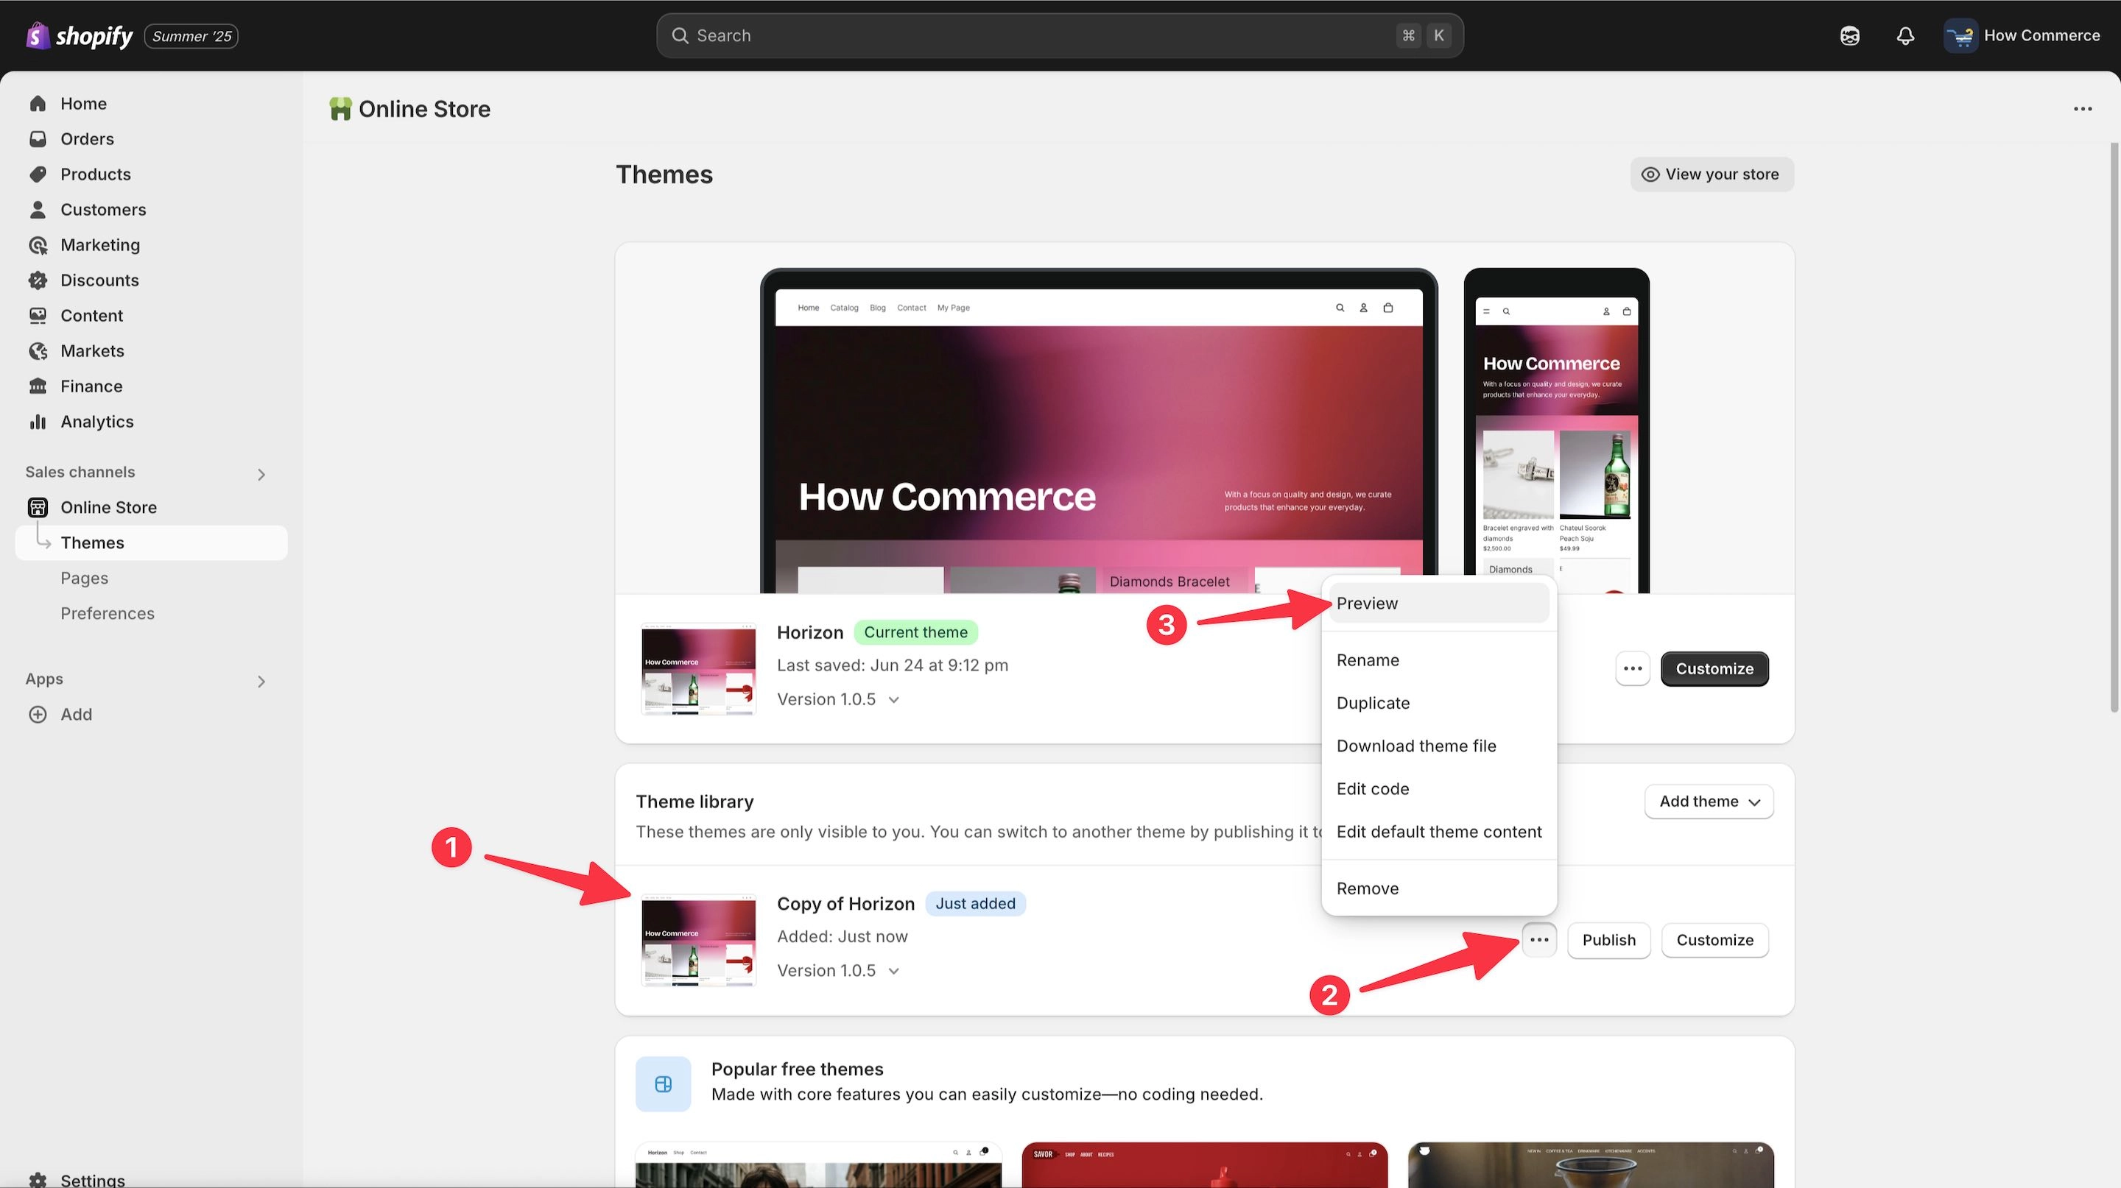Click the search magnifier icon
Viewport: 2121px width, 1188px height.
click(679, 35)
